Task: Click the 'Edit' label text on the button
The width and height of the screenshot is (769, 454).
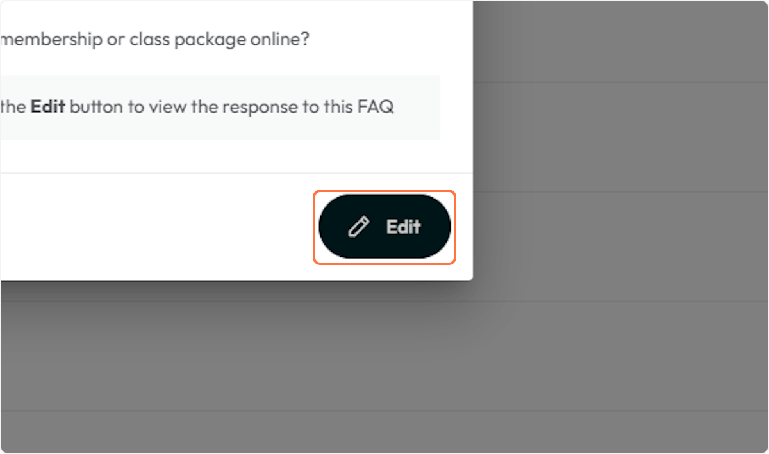Action: pyautogui.click(x=402, y=226)
